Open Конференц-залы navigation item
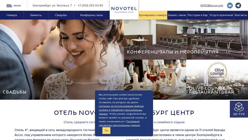Screen dimensions: 248x140 tap(91, 15)
